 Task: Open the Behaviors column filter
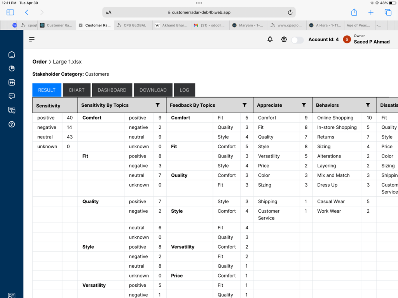[x=368, y=105]
